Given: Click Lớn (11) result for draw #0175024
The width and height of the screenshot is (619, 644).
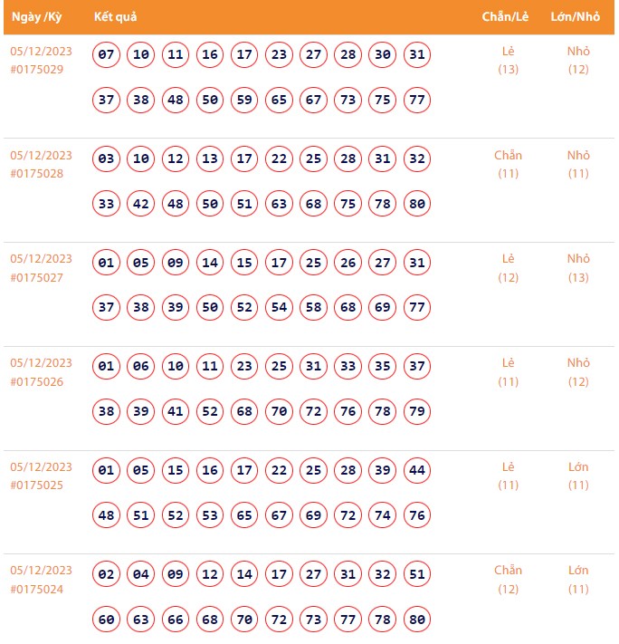Looking at the screenshot, I should click(x=578, y=580).
